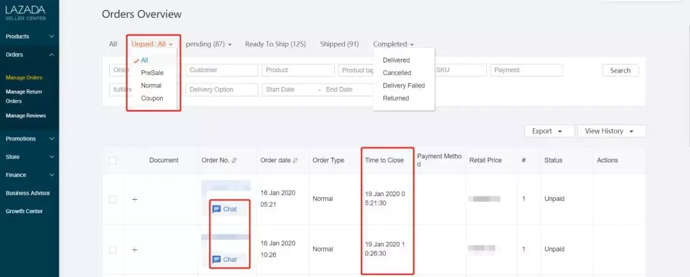The height and width of the screenshot is (277, 690).
Task: Choose Coupon in Unpaid dropdown
Action: tap(152, 98)
